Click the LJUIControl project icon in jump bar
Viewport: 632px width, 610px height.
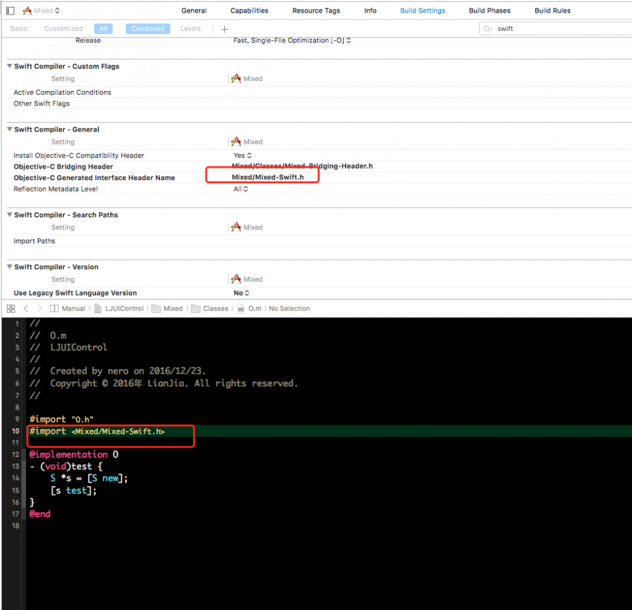[98, 308]
